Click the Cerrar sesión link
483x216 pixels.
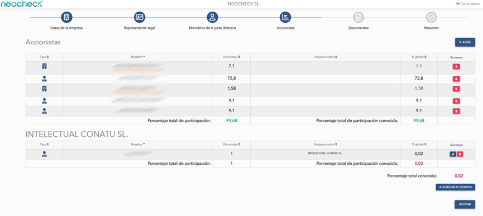(467, 4)
